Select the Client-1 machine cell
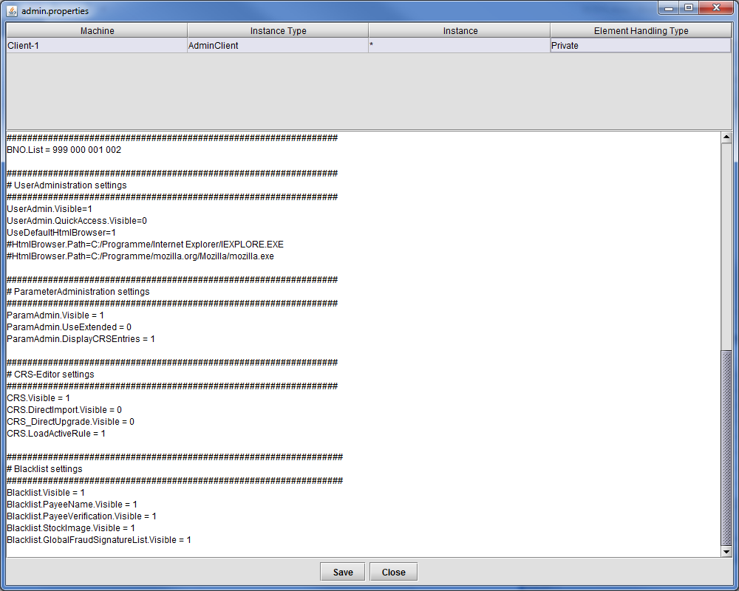The image size is (739, 591). click(x=96, y=46)
